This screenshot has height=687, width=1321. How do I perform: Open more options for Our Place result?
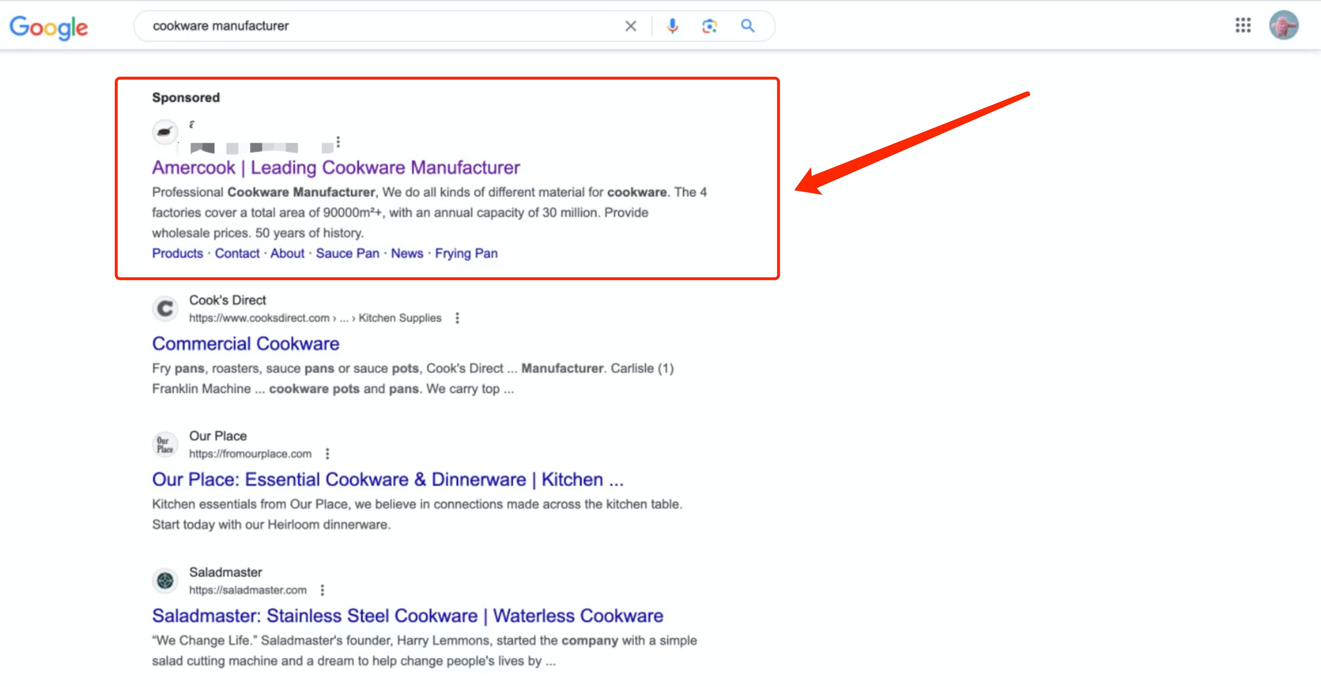[x=327, y=454]
